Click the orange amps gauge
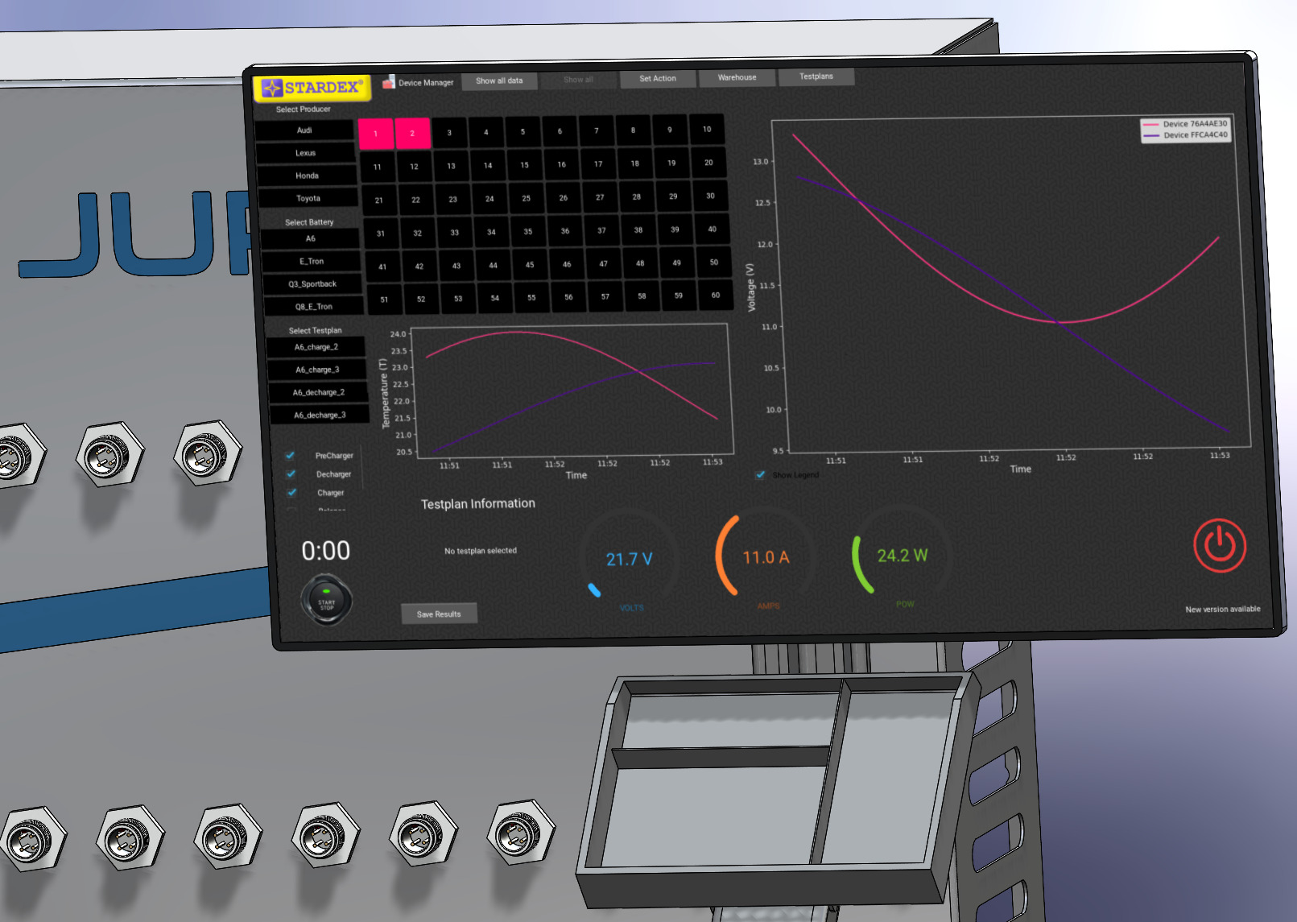 click(x=765, y=557)
